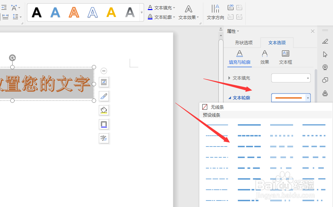The height and width of the screenshot is (207, 333).
Task: Click the rotate handle above the text box
Action: coord(12,58)
